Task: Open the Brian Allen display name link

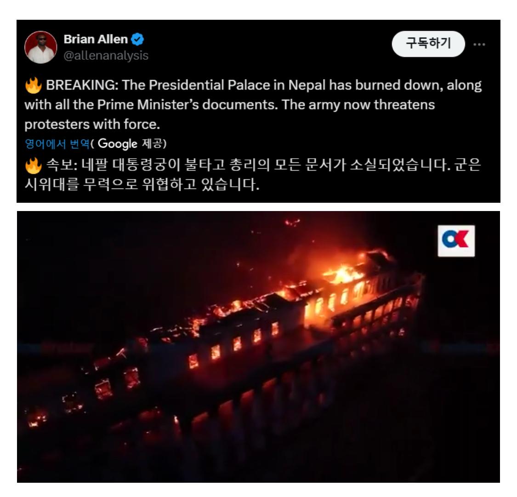Action: pyautogui.click(x=96, y=39)
